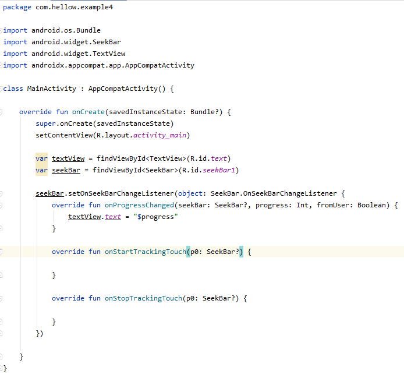This screenshot has width=404, height=378.
Task: Click the "progress: Int" parameter
Action: click(282, 205)
